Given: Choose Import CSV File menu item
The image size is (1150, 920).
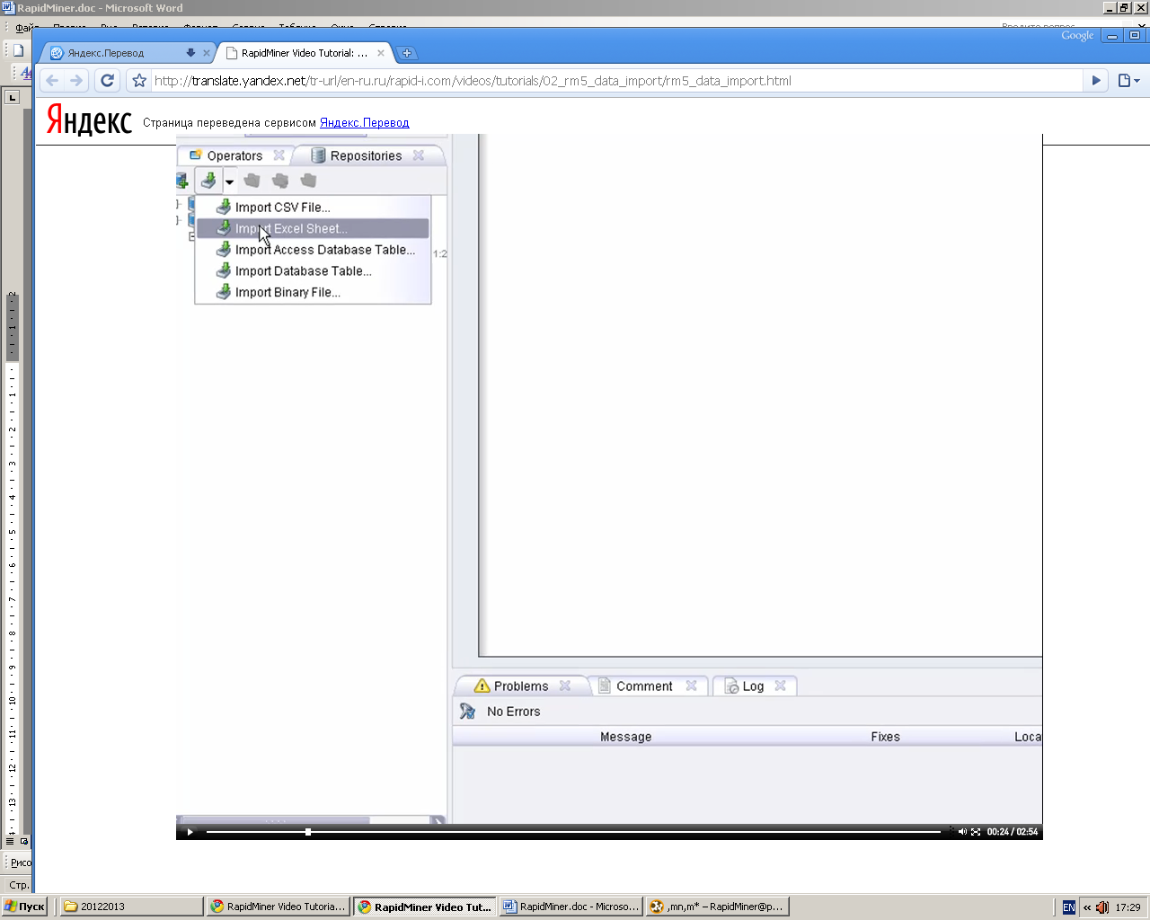Looking at the screenshot, I should click(x=313, y=208).
